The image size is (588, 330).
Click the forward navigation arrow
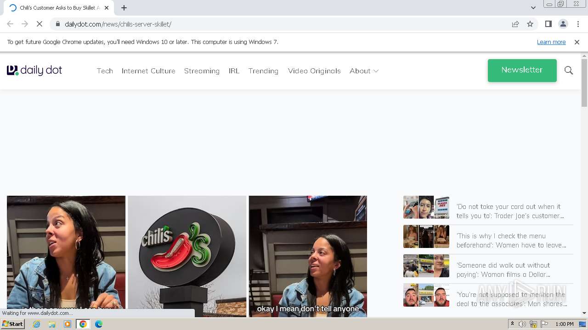(x=25, y=24)
